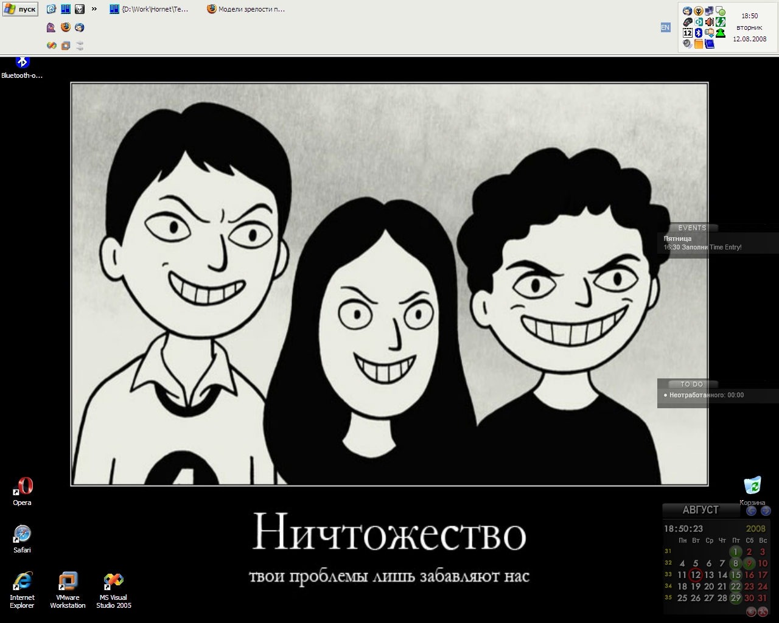Go to the next month in calendar
Screen dimensions: 779x623
pos(766,511)
